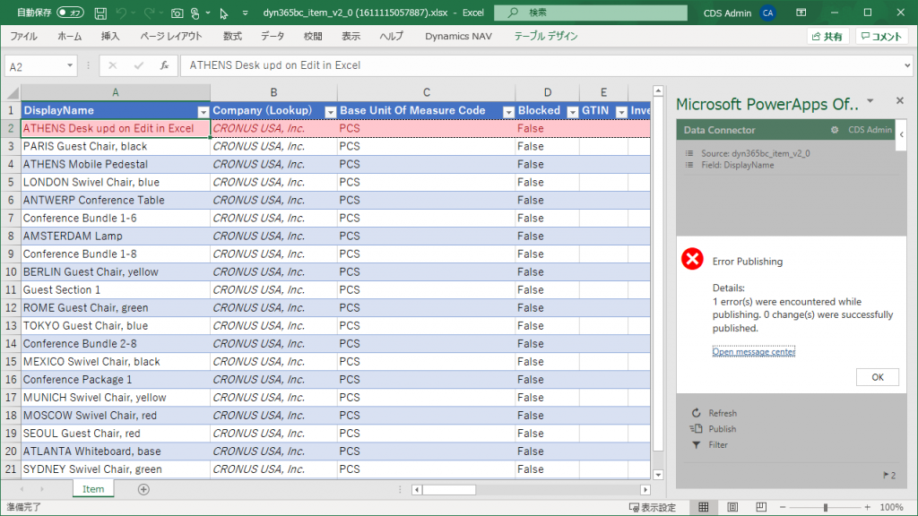Open the Customize Quick Access Toolbar dropdown

[x=245, y=13]
